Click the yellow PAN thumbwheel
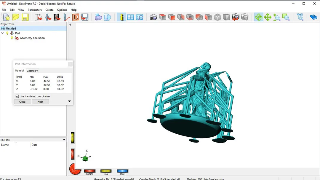Screen dimensions: 320x180 click(x=106, y=171)
